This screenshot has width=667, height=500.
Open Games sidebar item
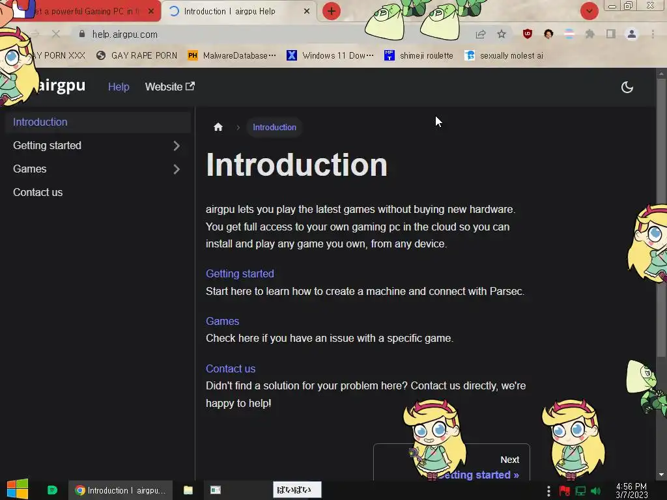[30, 169]
